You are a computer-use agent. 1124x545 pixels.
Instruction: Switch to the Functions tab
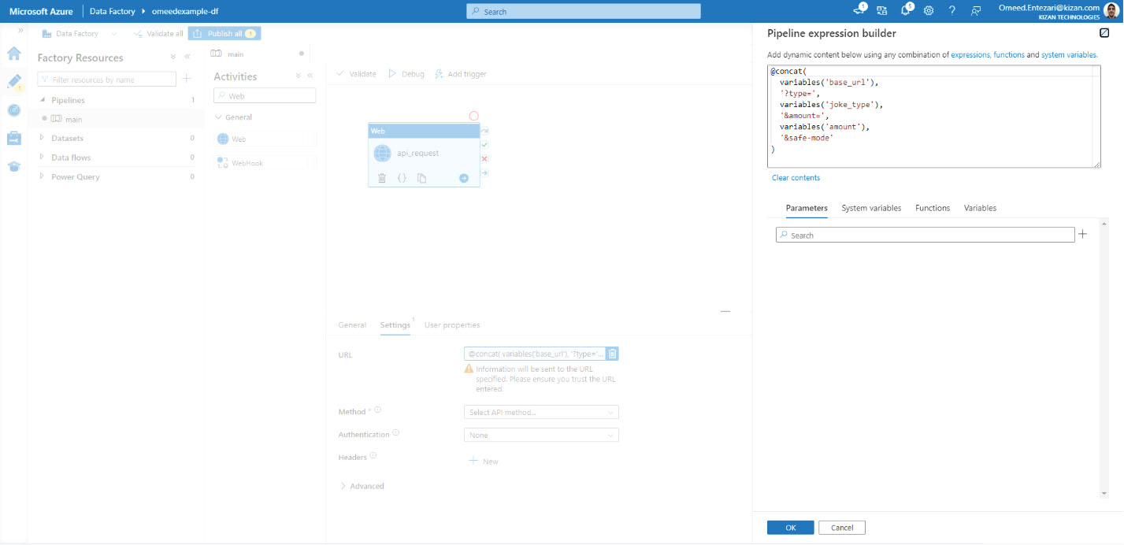point(932,208)
